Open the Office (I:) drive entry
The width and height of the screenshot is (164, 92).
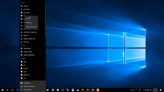[33, 42]
